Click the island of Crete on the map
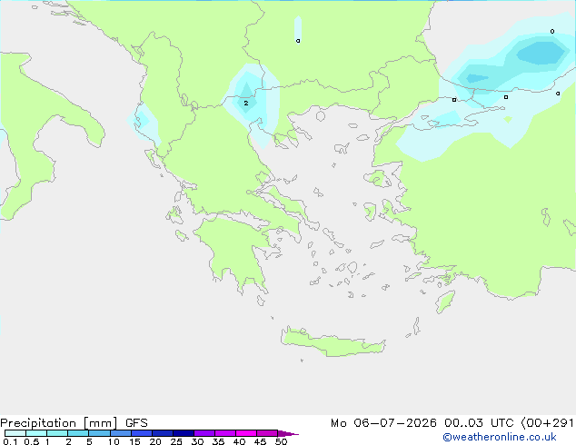Viewport: 576px width, 445px height. point(333,342)
